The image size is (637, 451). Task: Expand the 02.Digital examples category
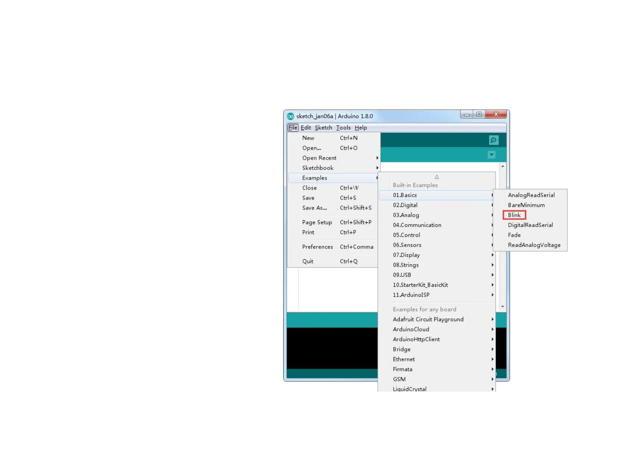point(437,205)
